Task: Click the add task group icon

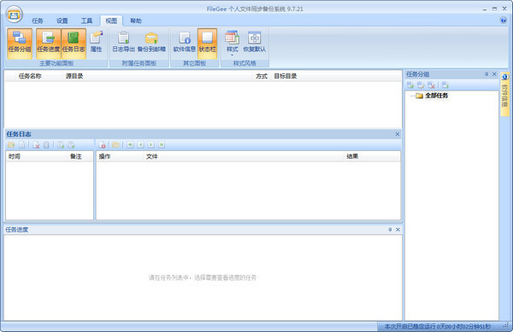Action: (410, 85)
